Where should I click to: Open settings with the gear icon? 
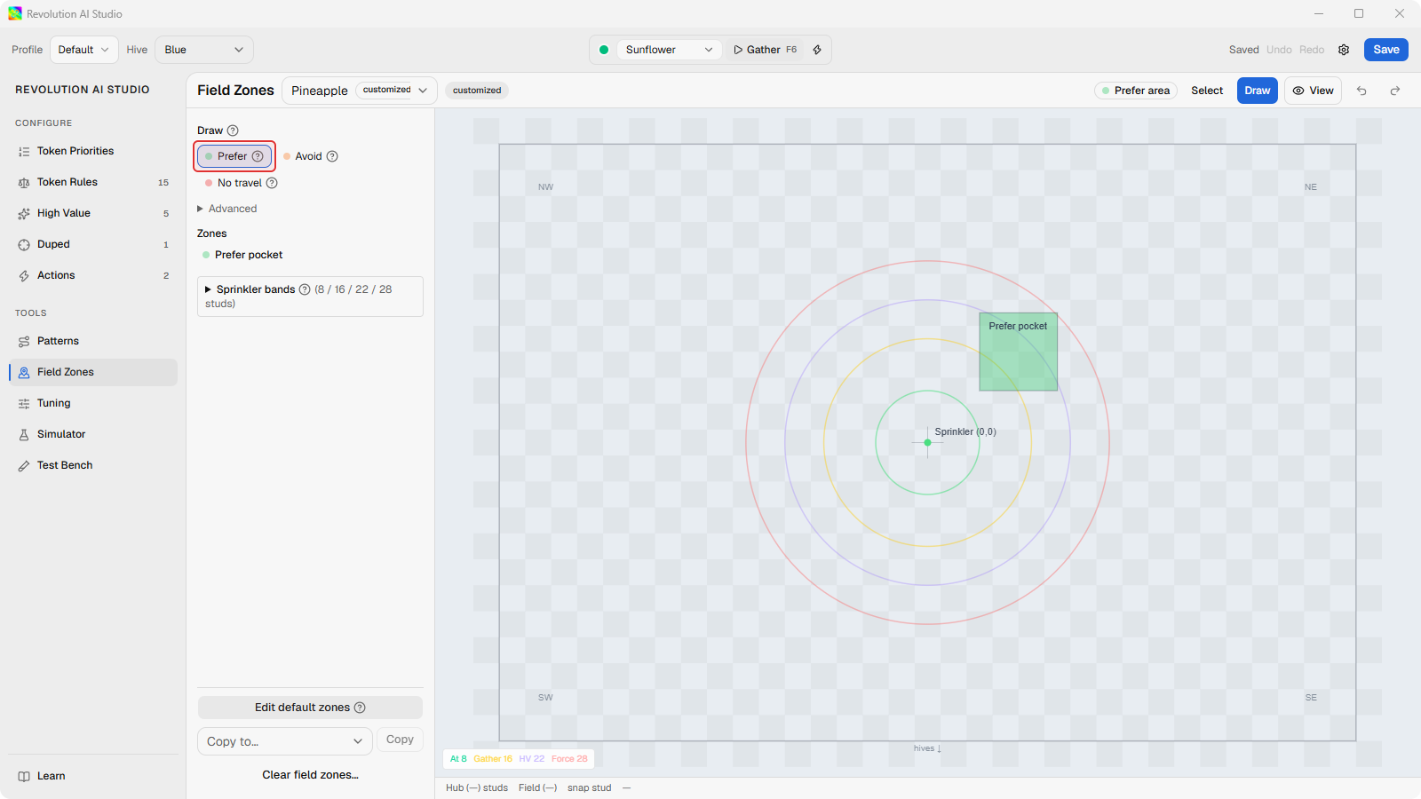1344,50
